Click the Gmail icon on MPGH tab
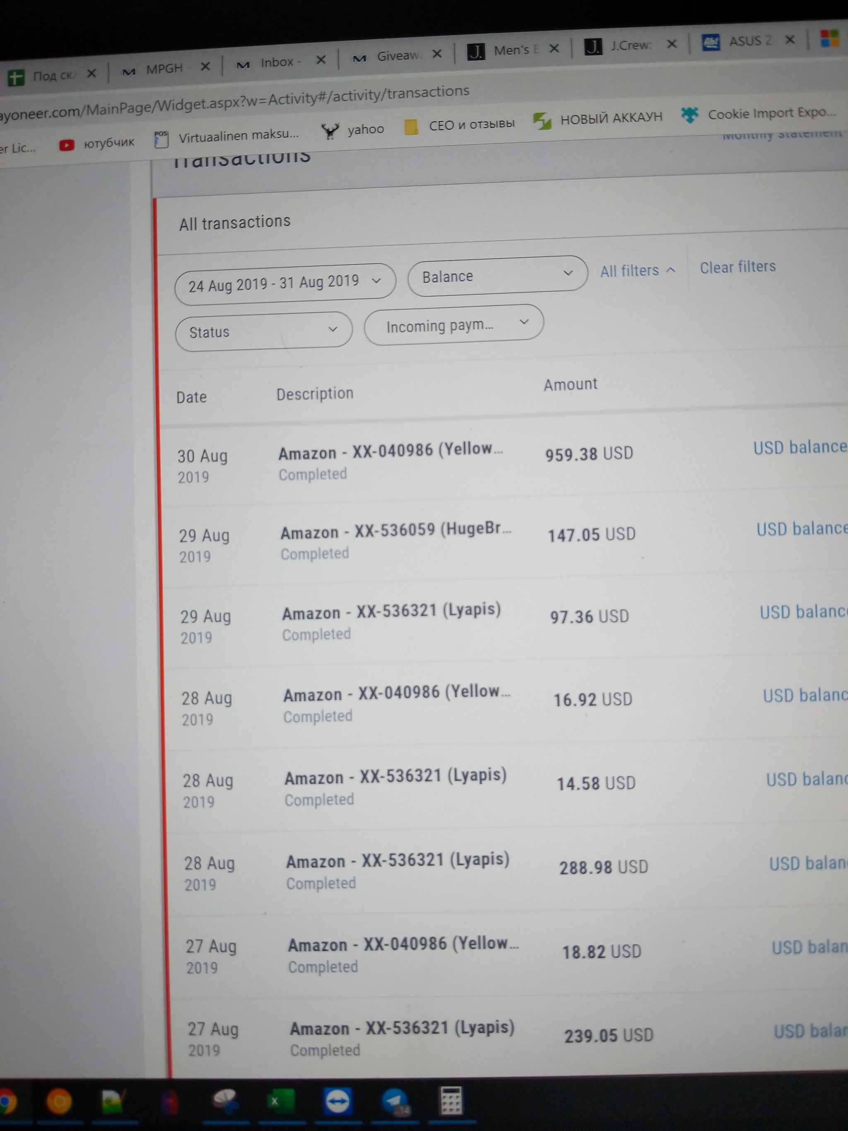Viewport: 848px width, 1131px height. tap(129, 72)
